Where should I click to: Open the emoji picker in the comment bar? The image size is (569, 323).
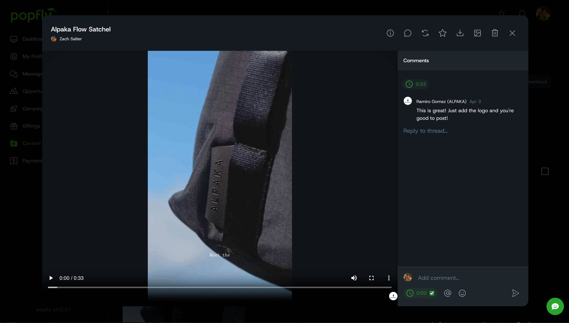462,293
